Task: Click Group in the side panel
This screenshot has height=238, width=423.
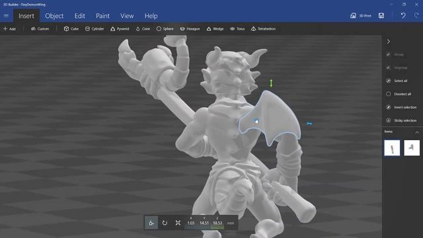Action: tap(395, 54)
